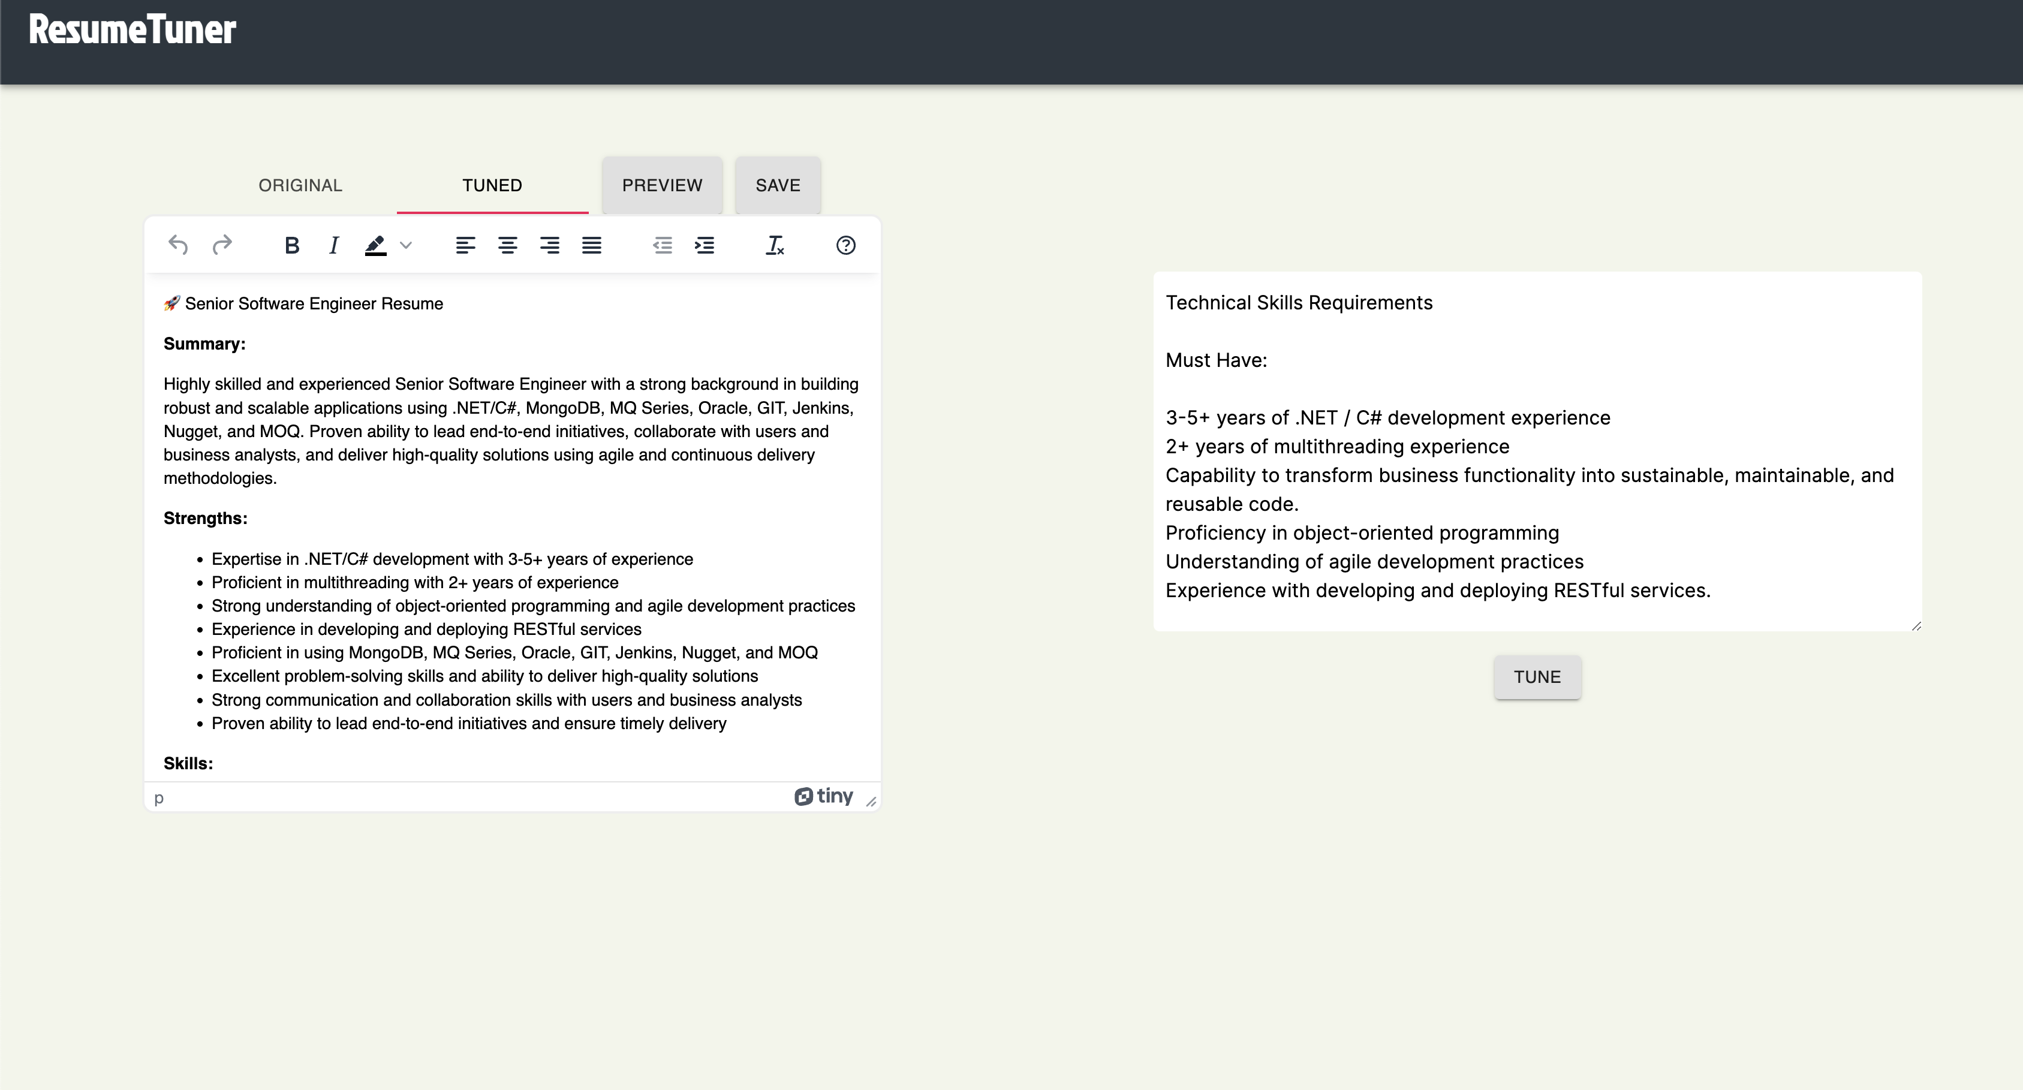Open the editor help dialog
This screenshot has height=1090, width=2023.
[x=845, y=246]
